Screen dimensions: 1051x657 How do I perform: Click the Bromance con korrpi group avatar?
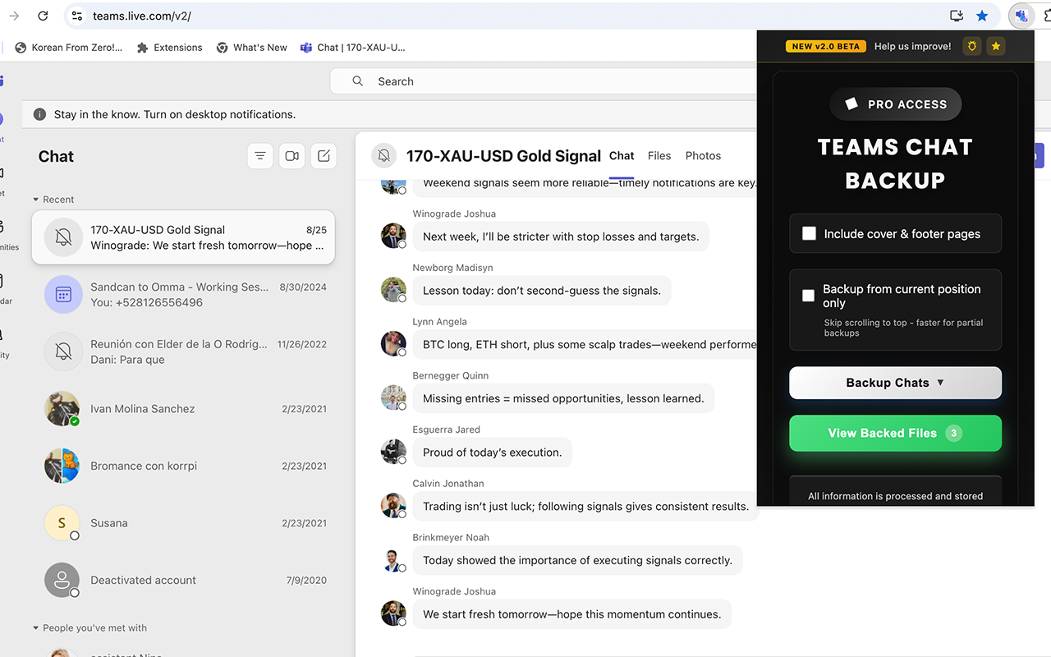62,466
